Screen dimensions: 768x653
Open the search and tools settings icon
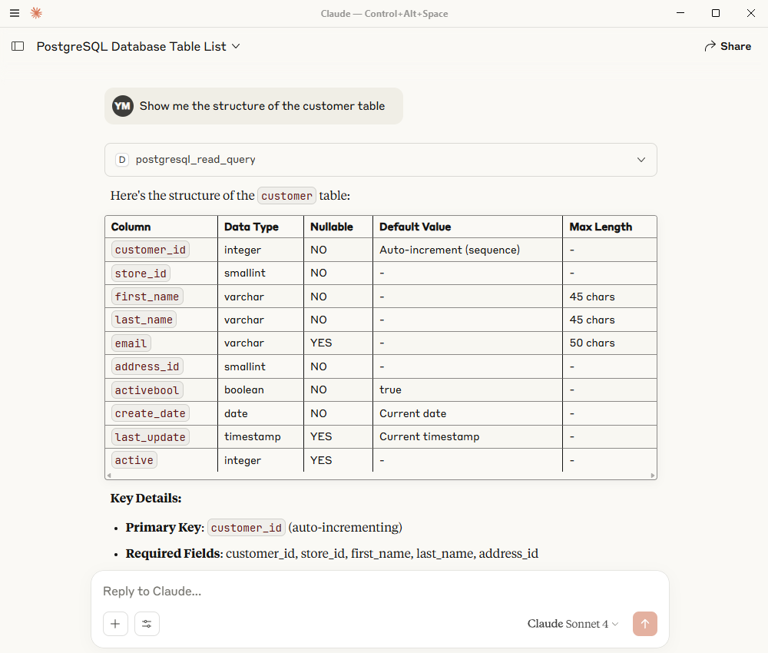[x=147, y=624]
